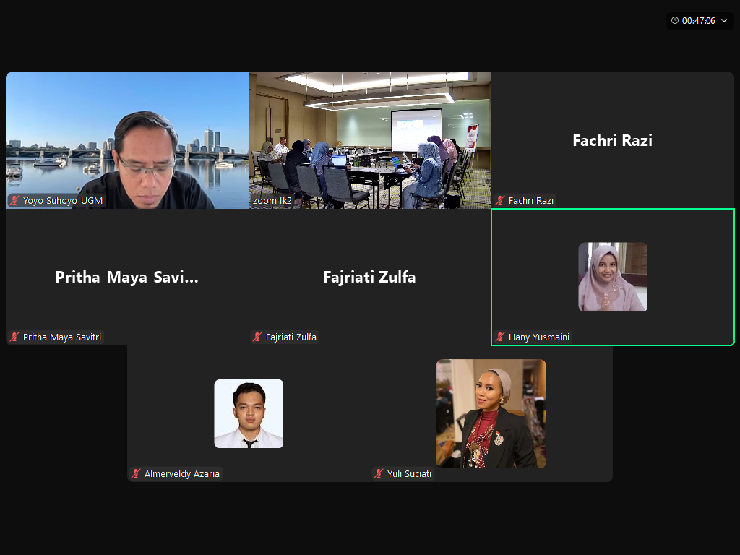The width and height of the screenshot is (740, 555).
Task: Click Fajriati Zulfa's muted microphone icon
Action: (257, 337)
